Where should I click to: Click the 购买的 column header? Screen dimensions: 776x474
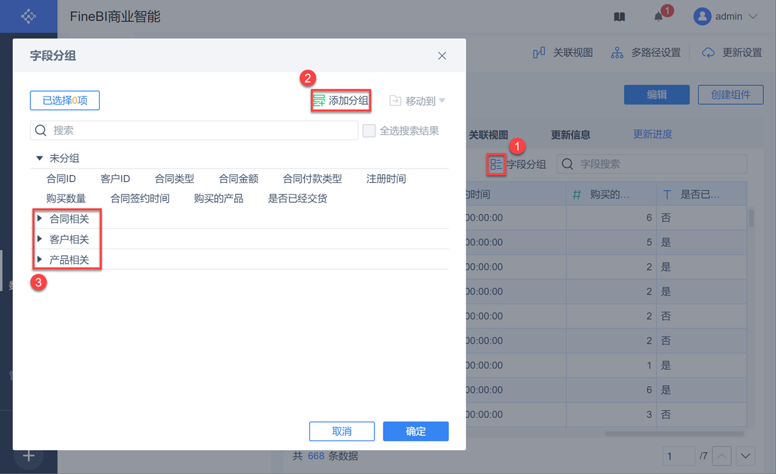click(x=611, y=194)
